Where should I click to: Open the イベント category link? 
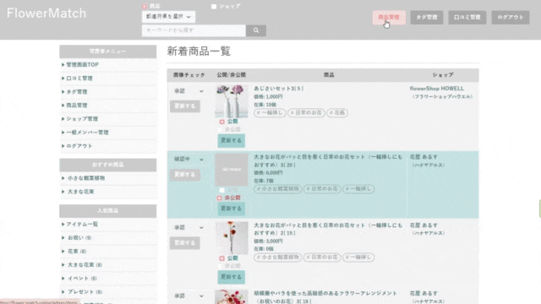click(82, 279)
